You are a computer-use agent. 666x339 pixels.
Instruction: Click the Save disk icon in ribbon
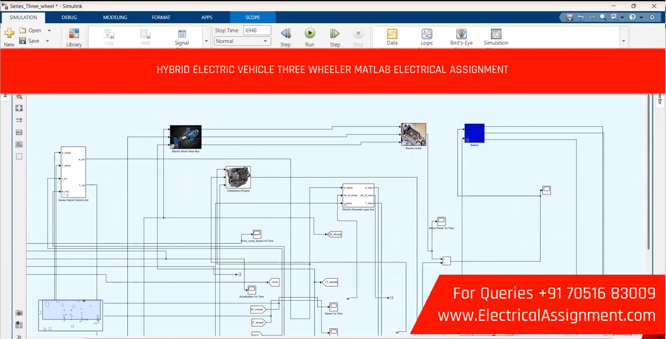coord(23,41)
